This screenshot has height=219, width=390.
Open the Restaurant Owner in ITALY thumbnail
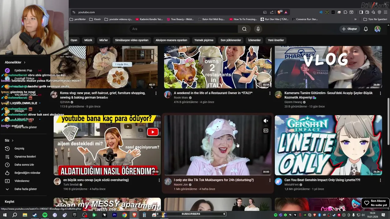218,67
